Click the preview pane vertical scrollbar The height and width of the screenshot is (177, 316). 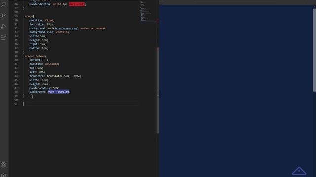[314, 50]
